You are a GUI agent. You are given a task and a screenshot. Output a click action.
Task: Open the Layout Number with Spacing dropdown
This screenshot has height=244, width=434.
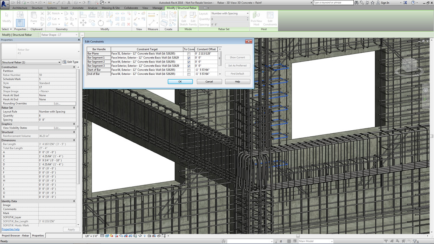(229, 13)
